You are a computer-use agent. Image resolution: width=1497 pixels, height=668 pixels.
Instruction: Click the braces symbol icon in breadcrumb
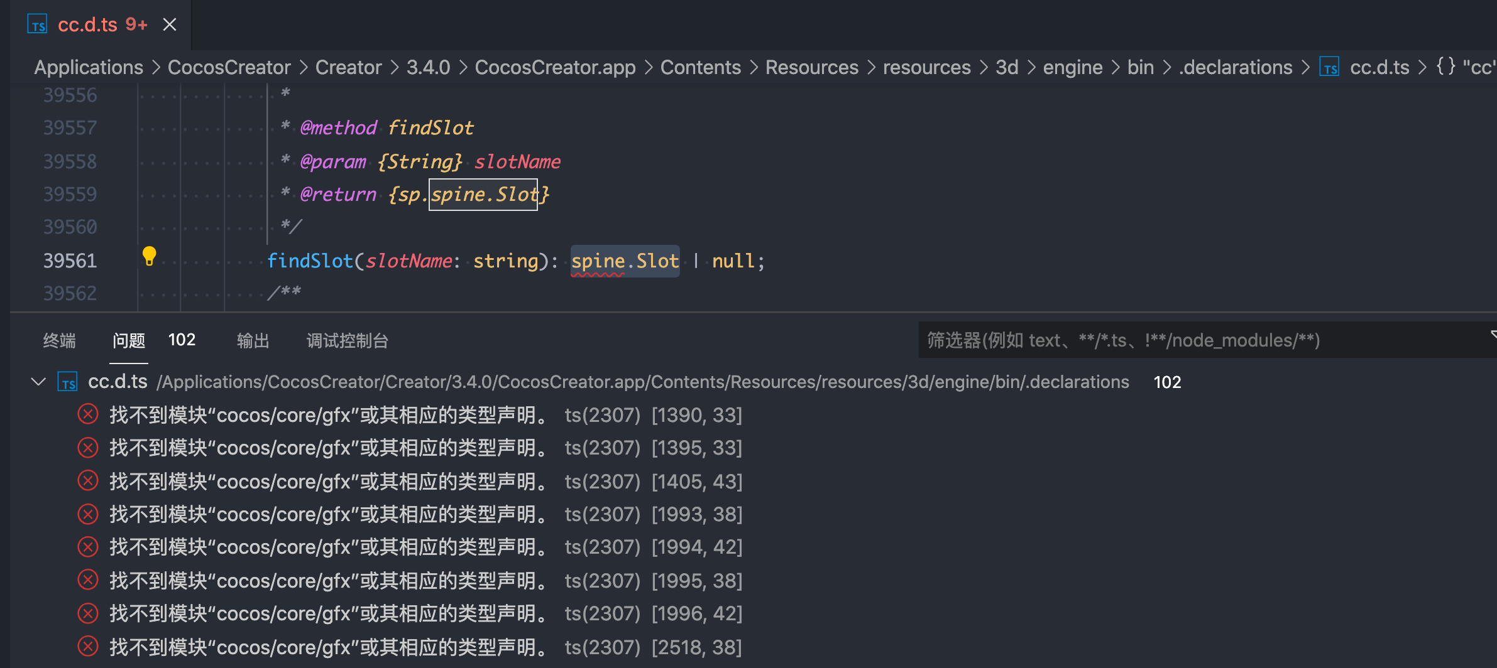pyautogui.click(x=1445, y=67)
